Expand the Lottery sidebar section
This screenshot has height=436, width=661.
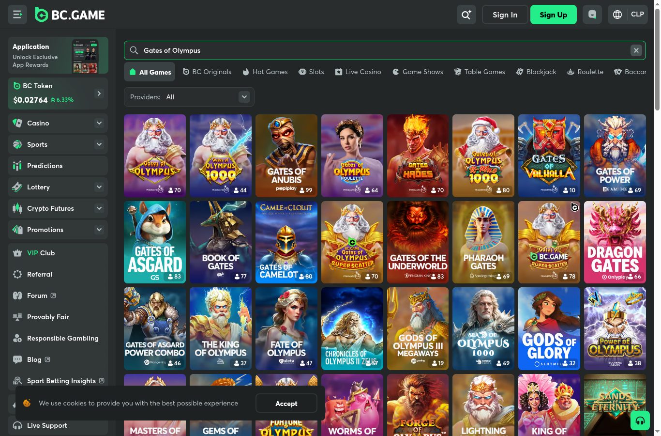[99, 187]
